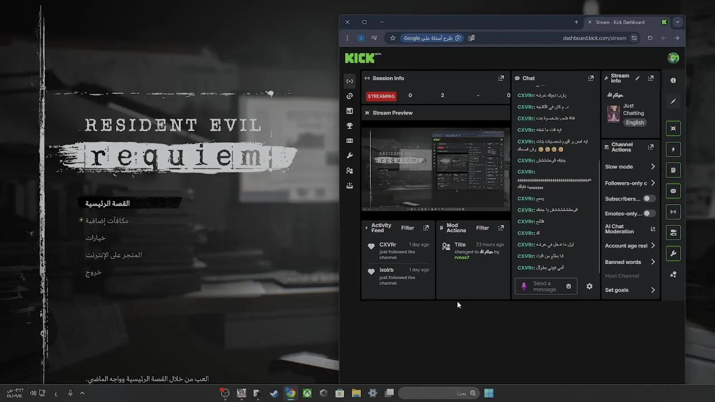Pop out the Mod Actions panel

click(501, 228)
